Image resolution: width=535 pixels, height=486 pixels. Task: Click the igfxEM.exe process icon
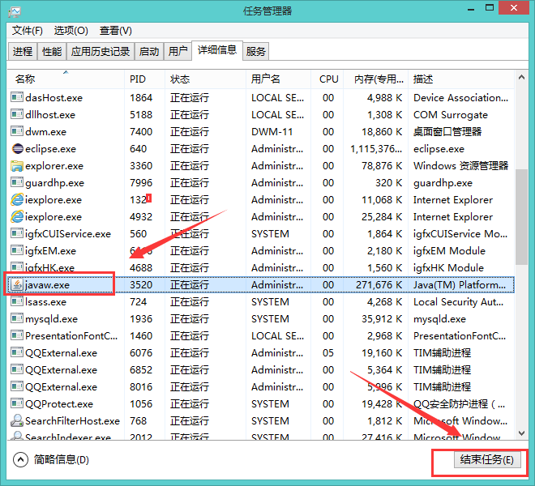point(17,250)
